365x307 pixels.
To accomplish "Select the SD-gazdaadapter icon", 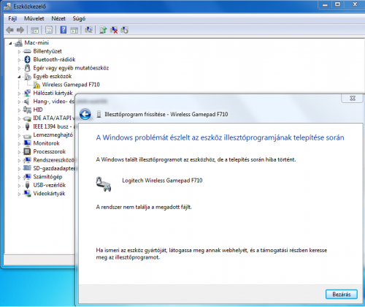I will 27,168.
